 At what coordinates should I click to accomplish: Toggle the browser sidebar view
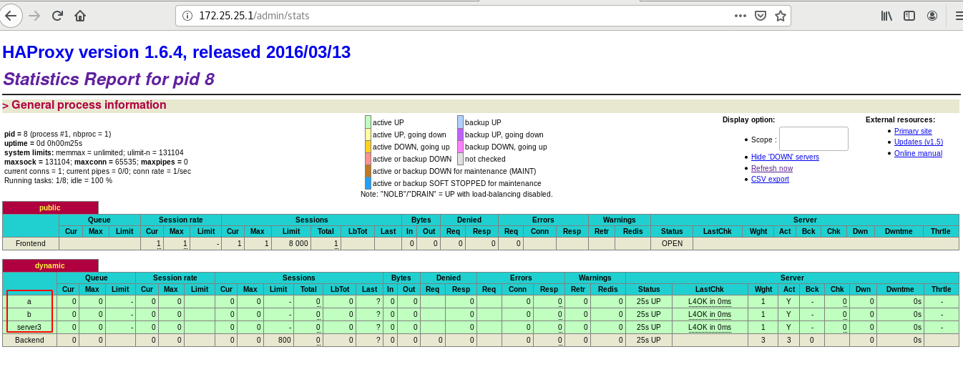click(909, 16)
